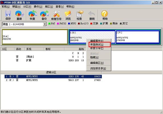Image resolution: width=163 pixels, height=114 pixels.
Task: Open the 扇区[S] menu
Action: 49,7
